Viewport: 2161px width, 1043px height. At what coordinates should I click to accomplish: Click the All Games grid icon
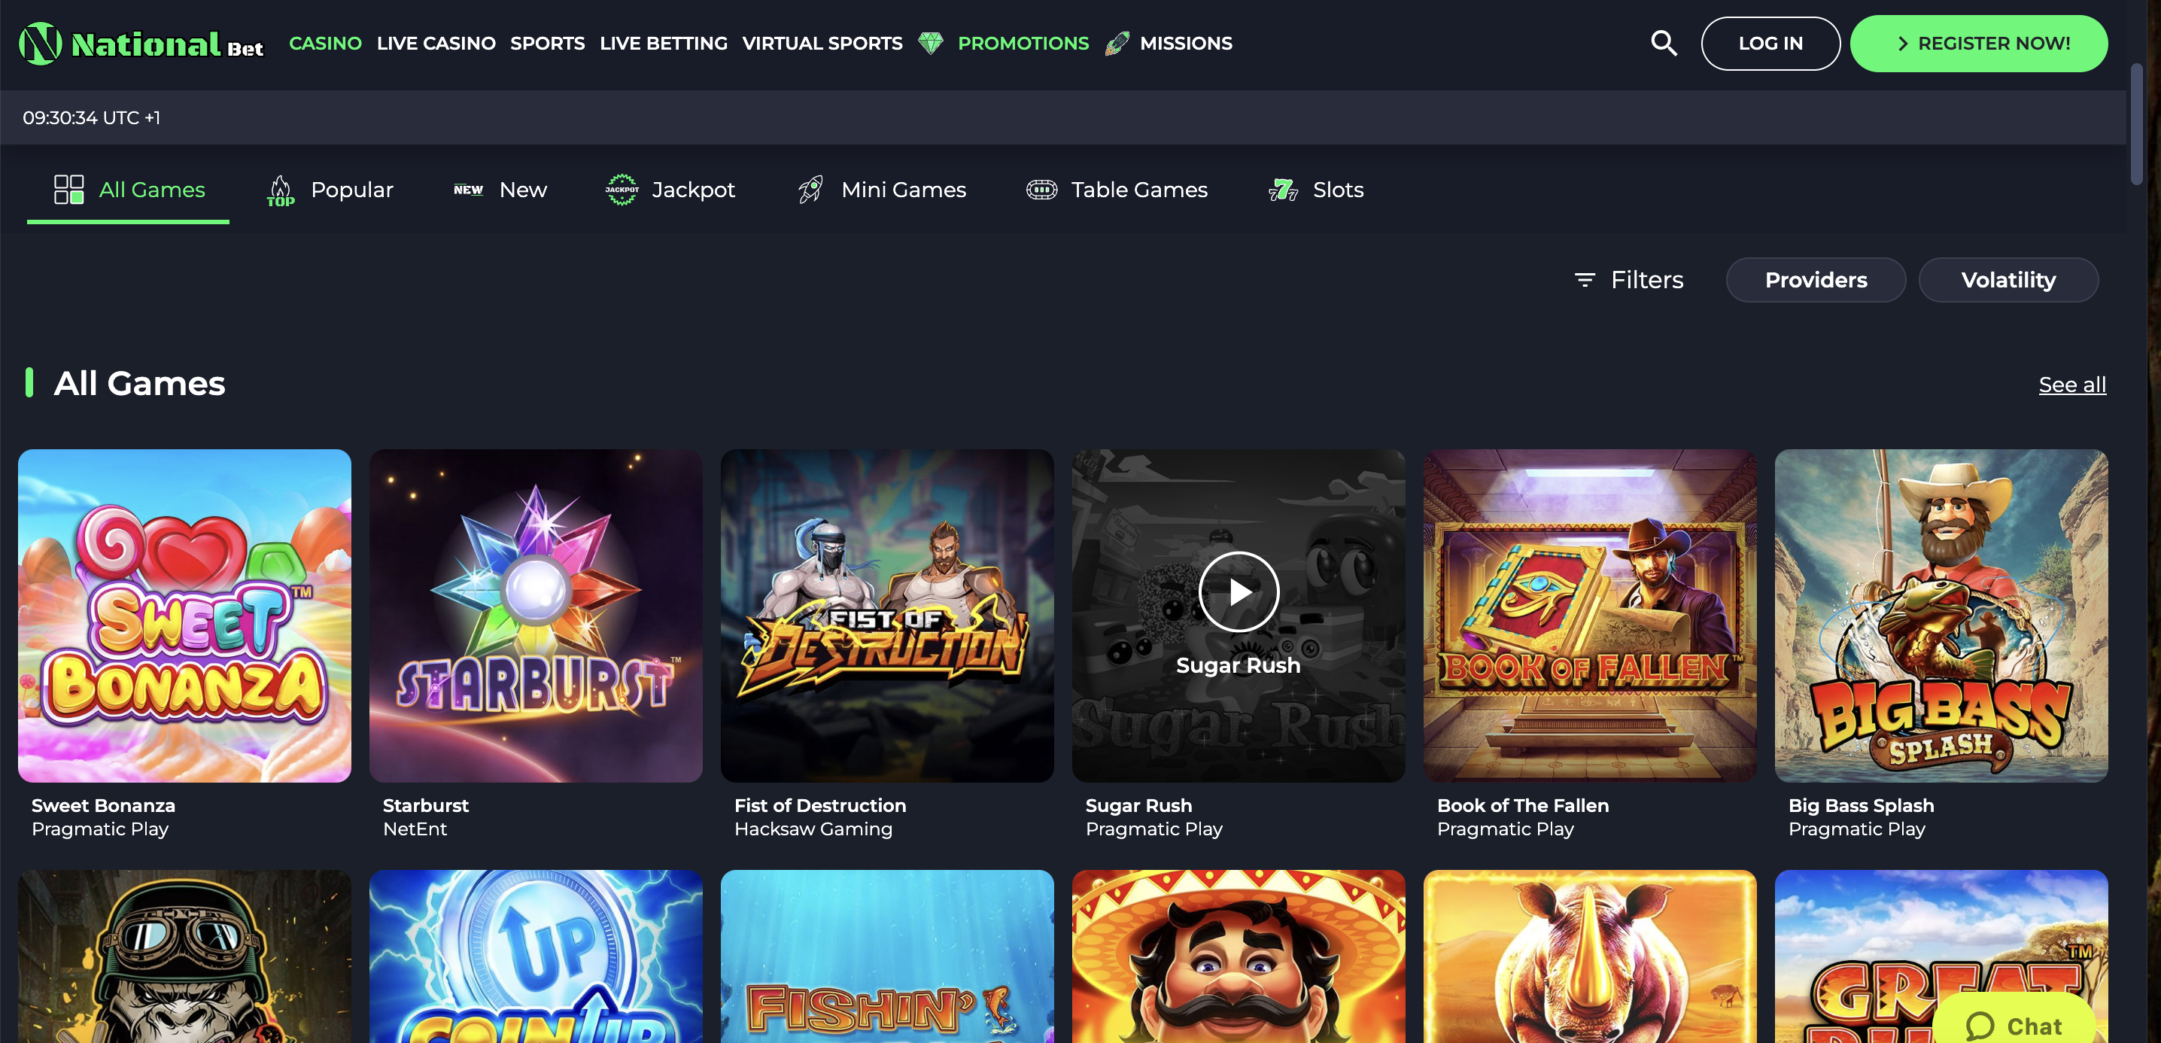pyautogui.click(x=68, y=190)
